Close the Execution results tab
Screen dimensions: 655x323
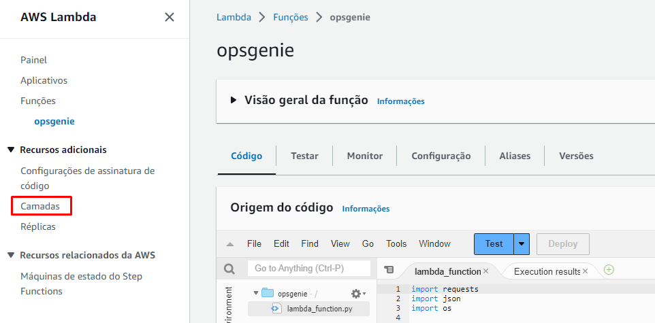(585, 271)
